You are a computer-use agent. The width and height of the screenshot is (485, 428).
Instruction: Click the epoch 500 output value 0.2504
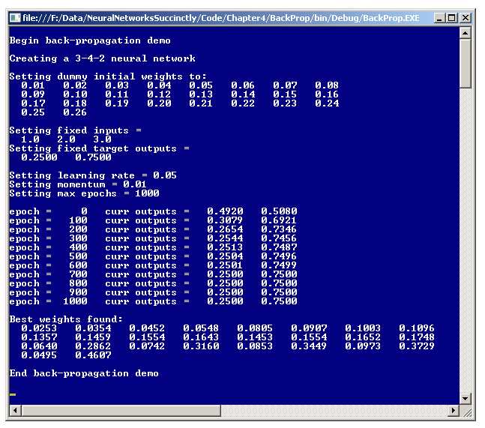coord(225,256)
